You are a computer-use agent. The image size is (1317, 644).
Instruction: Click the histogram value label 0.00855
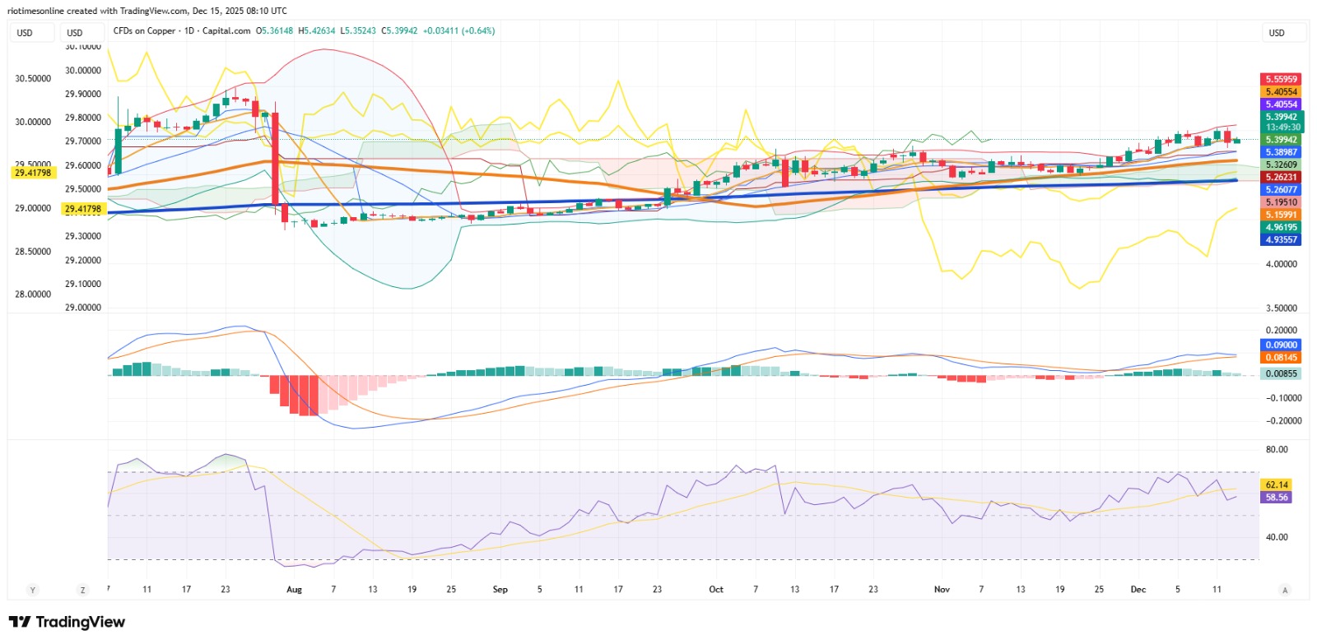tap(1281, 373)
